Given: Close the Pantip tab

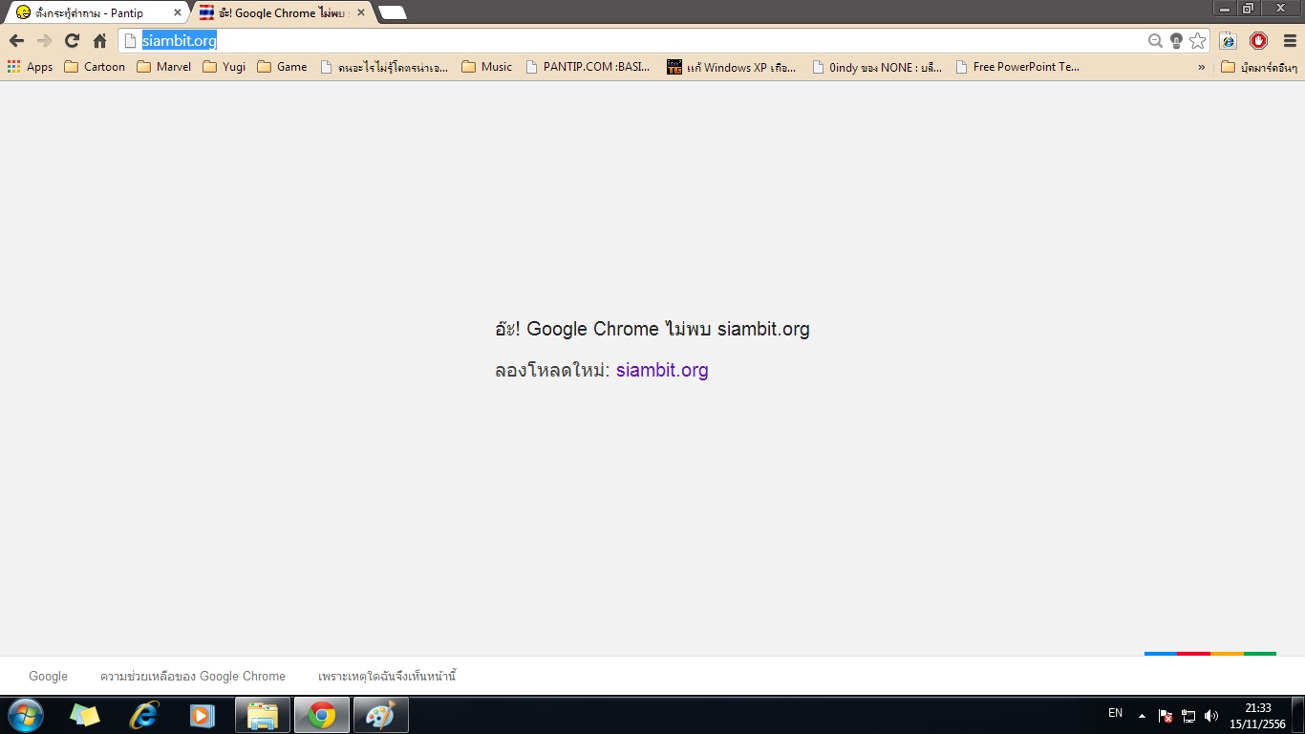Looking at the screenshot, I should pos(177,12).
